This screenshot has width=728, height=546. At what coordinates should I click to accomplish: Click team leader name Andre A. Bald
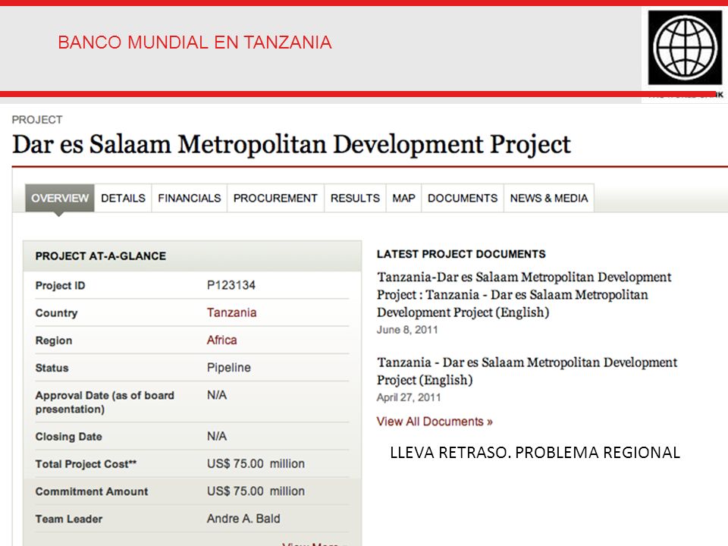coord(243,519)
